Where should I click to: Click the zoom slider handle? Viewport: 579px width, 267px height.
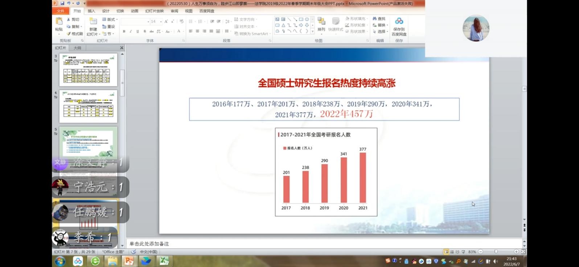[x=496, y=251]
